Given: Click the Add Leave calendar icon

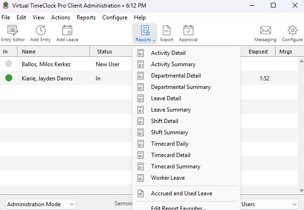Looking at the screenshot, I should point(67,30).
